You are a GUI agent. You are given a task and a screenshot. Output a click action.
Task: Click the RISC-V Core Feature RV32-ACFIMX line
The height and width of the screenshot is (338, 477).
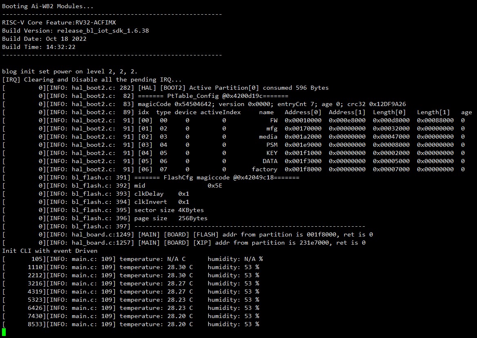click(x=59, y=22)
